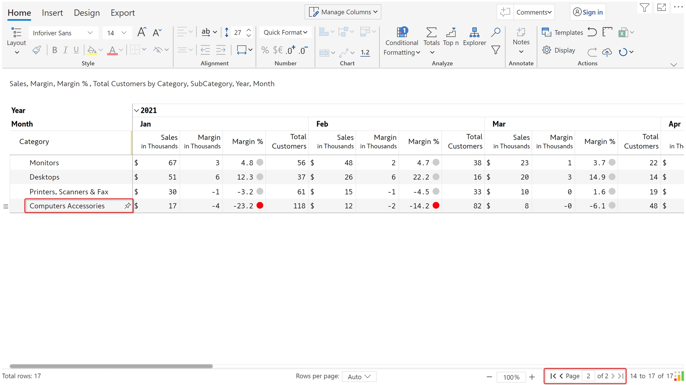Image resolution: width=686 pixels, height=385 pixels.
Task: Switch to the Design tab
Action: pos(87,13)
